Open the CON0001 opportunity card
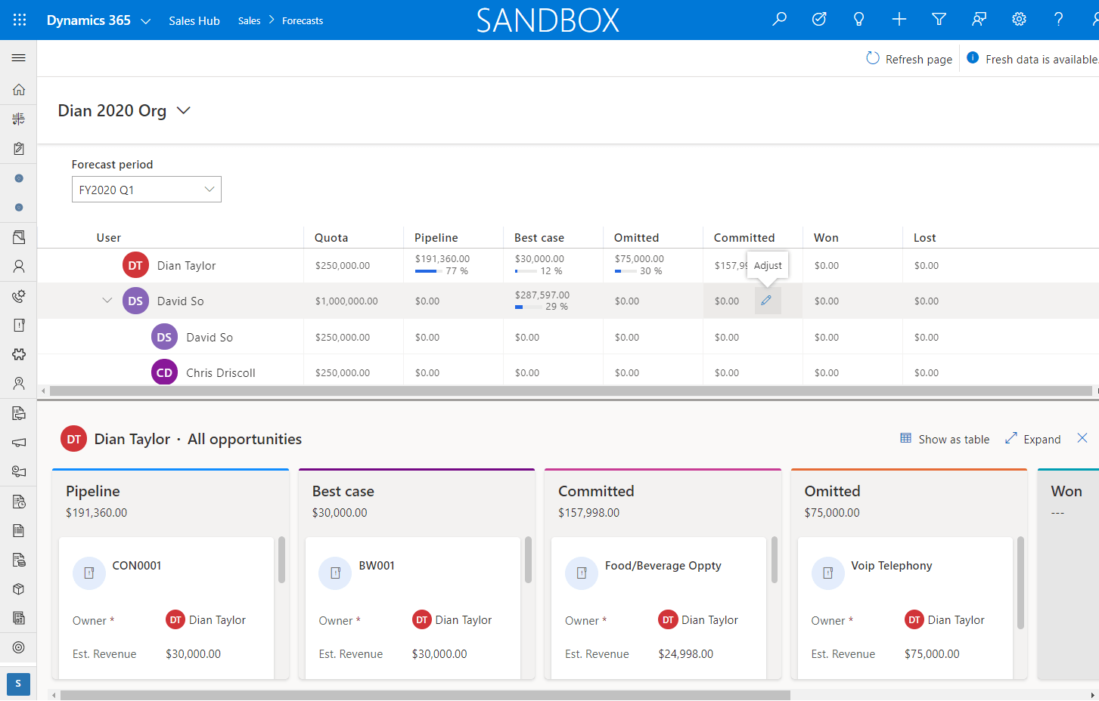The image size is (1099, 701). [166, 608]
